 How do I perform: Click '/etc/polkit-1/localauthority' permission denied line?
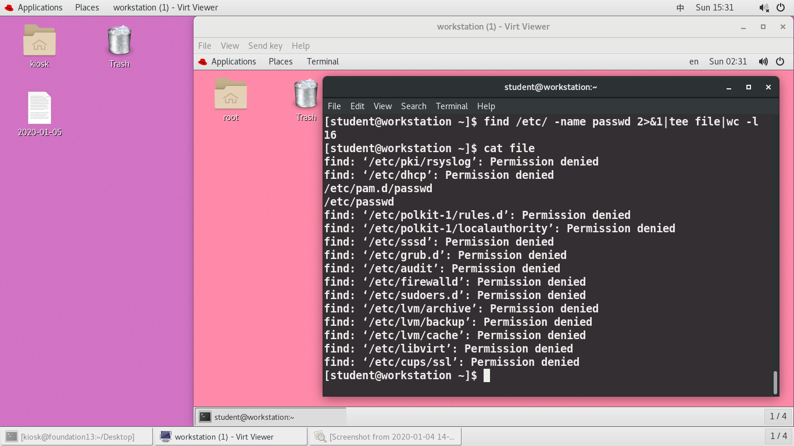point(500,229)
